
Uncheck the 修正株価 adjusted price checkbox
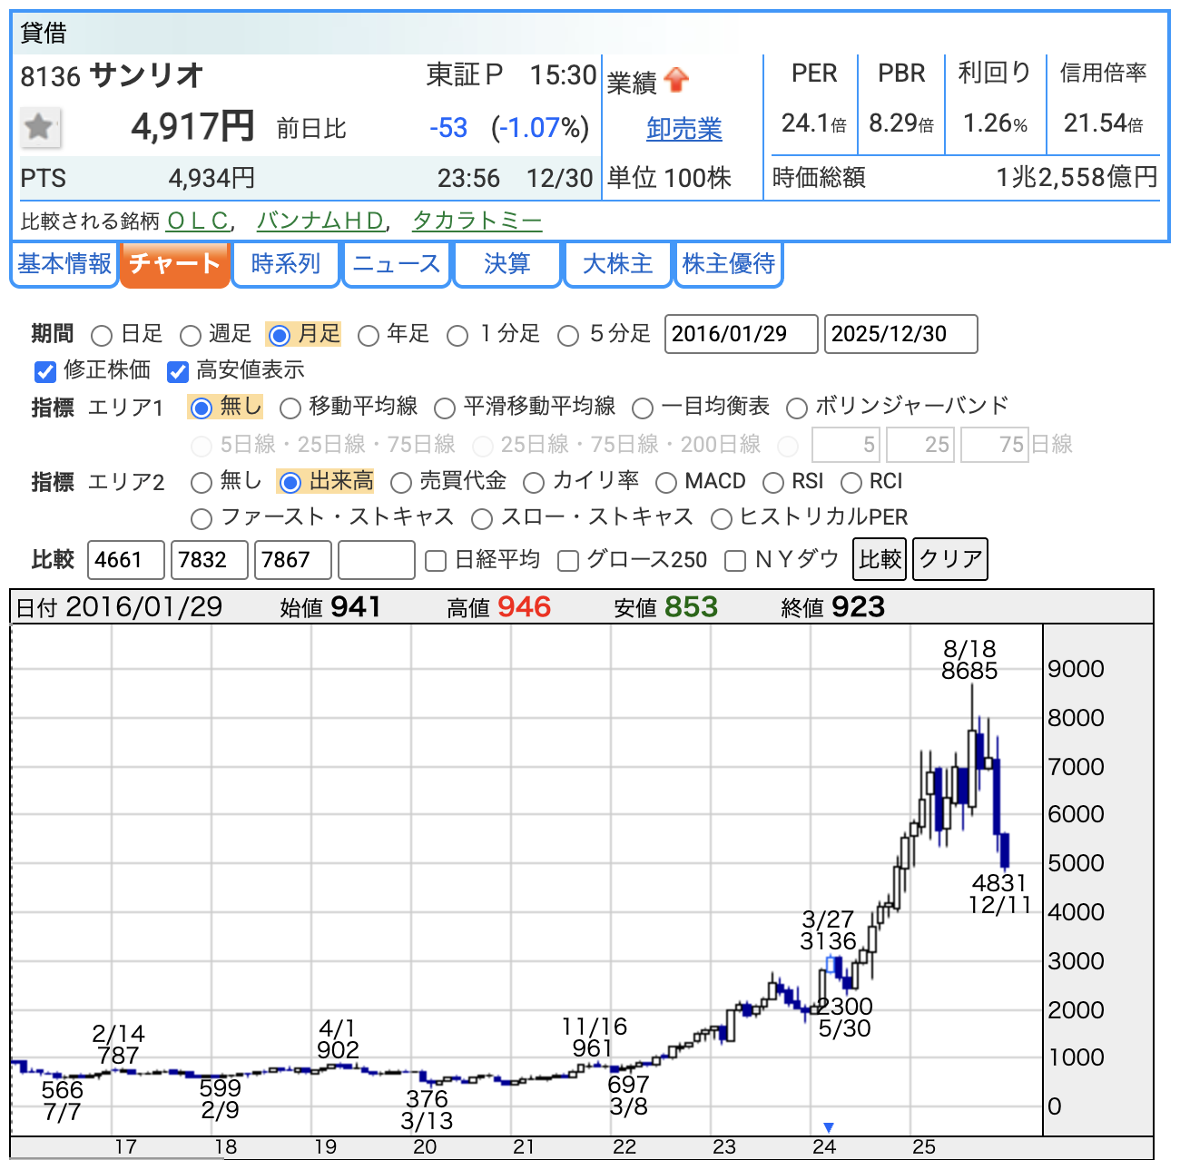tap(44, 371)
